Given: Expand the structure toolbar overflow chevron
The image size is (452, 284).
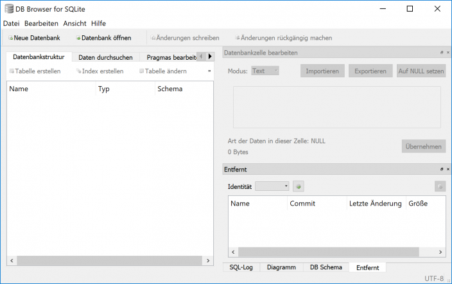Looking at the screenshot, I should (x=209, y=71).
